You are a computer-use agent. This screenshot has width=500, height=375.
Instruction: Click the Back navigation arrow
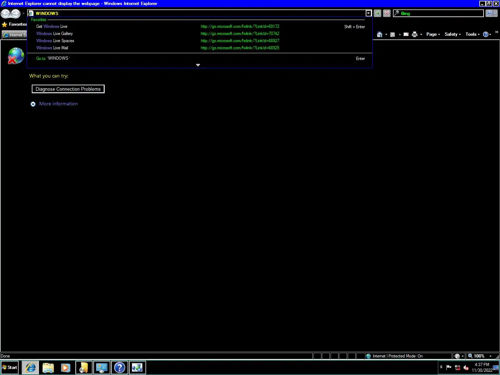click(5, 14)
